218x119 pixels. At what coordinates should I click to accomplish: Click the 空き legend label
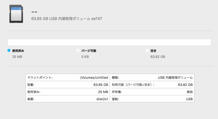click(x=153, y=51)
